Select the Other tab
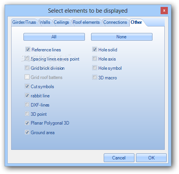 pyautogui.click(x=136, y=22)
